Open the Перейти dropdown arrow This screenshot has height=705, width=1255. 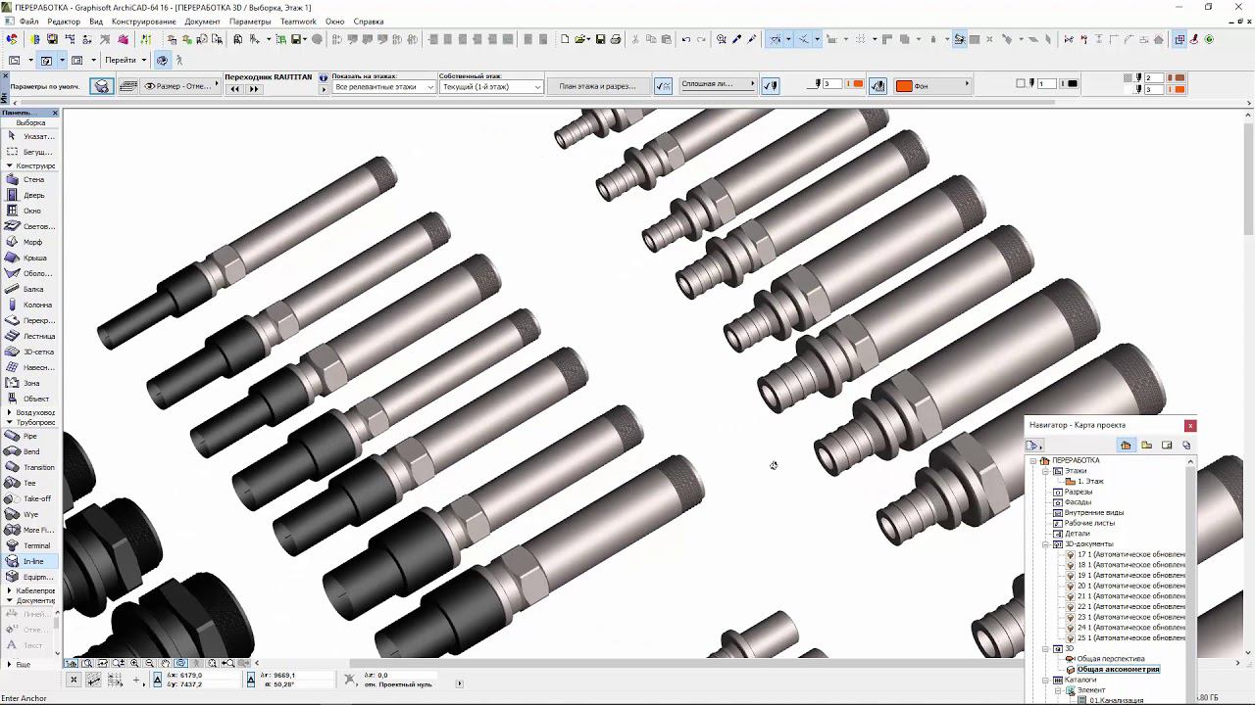(143, 60)
